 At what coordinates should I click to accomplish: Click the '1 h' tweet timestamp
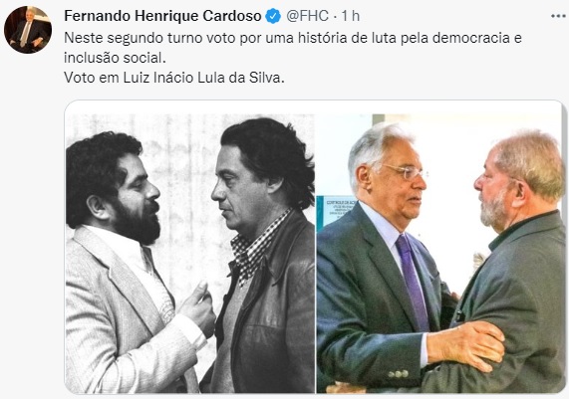pos(350,16)
